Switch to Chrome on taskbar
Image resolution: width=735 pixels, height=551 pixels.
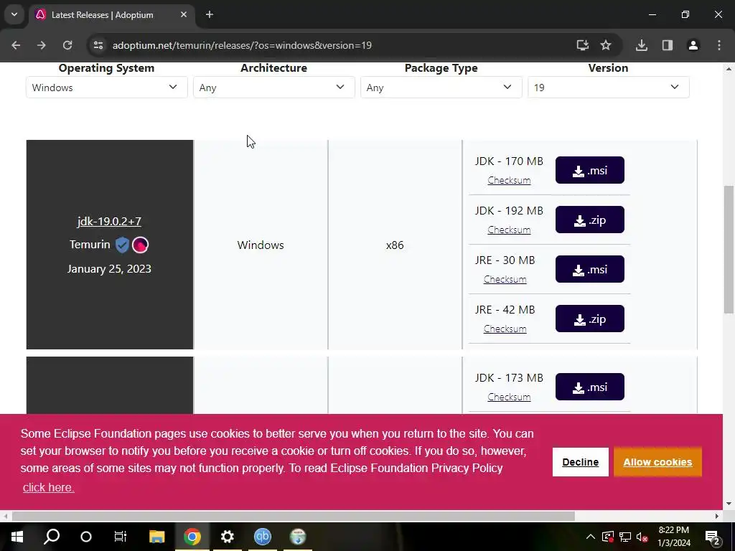[192, 537]
